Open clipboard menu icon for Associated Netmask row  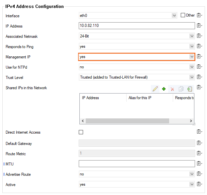(199, 36)
